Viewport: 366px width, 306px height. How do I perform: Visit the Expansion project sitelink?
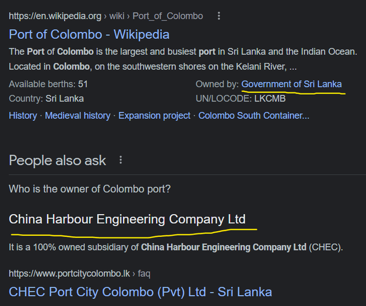[154, 115]
